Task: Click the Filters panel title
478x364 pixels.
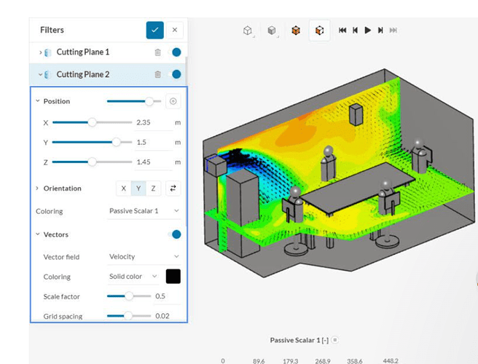Action: tap(52, 30)
